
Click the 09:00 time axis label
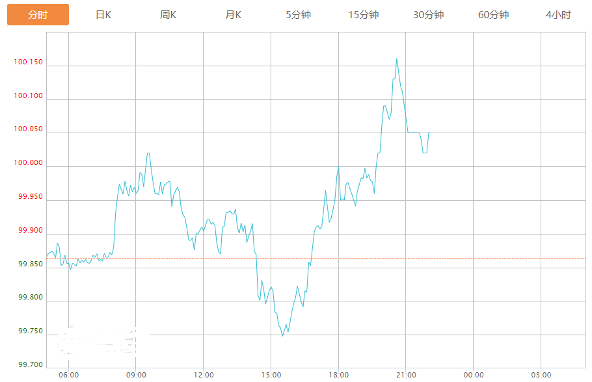[136, 375]
